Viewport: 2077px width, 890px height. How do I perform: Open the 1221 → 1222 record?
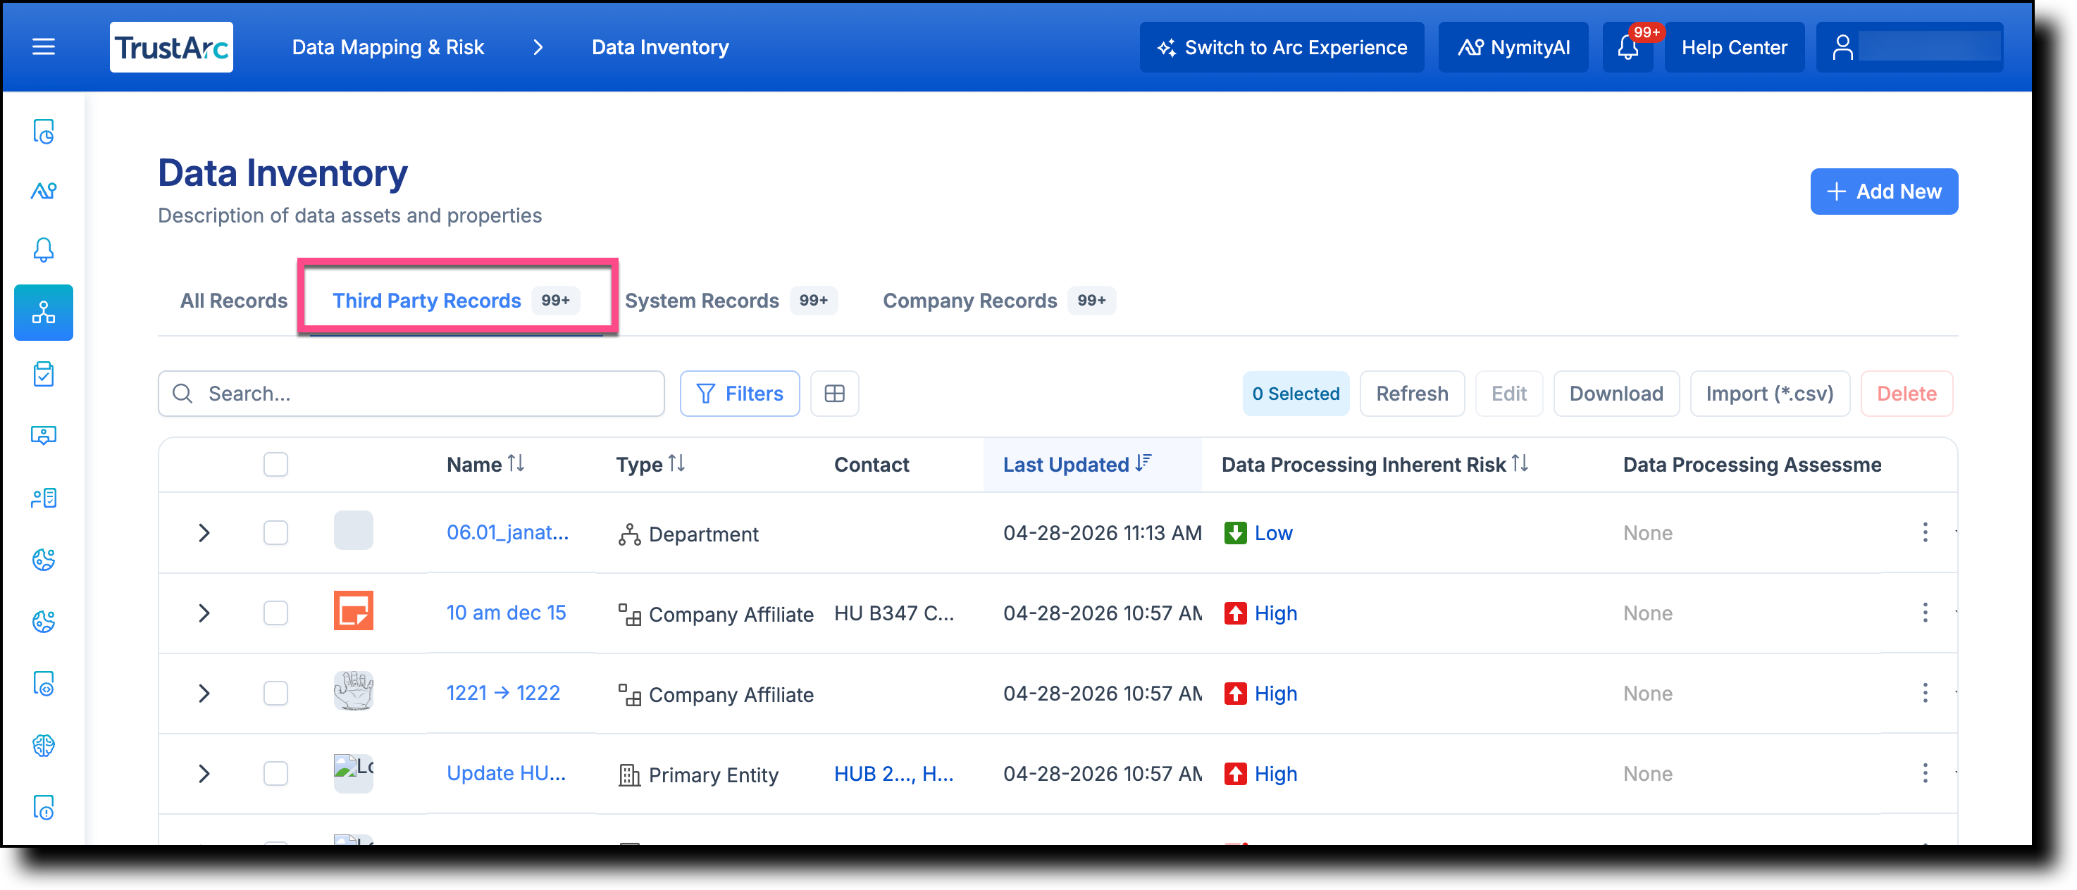pos(503,694)
